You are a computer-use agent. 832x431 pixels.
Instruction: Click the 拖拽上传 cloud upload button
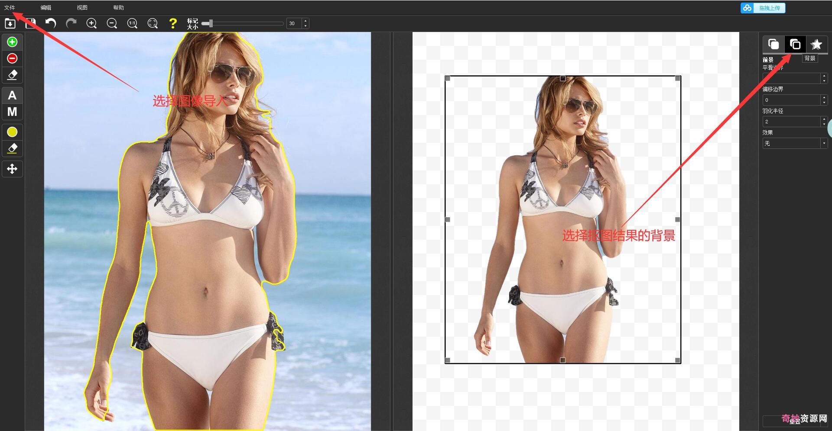763,8
